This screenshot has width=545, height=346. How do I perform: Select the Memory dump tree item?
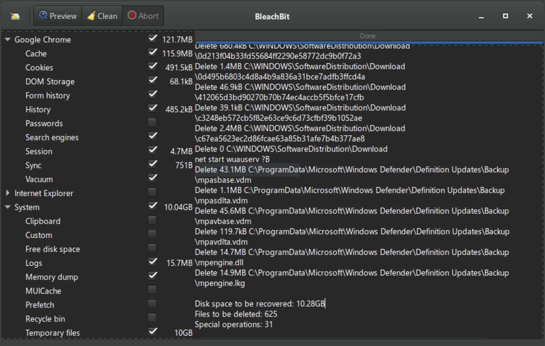[x=52, y=277]
